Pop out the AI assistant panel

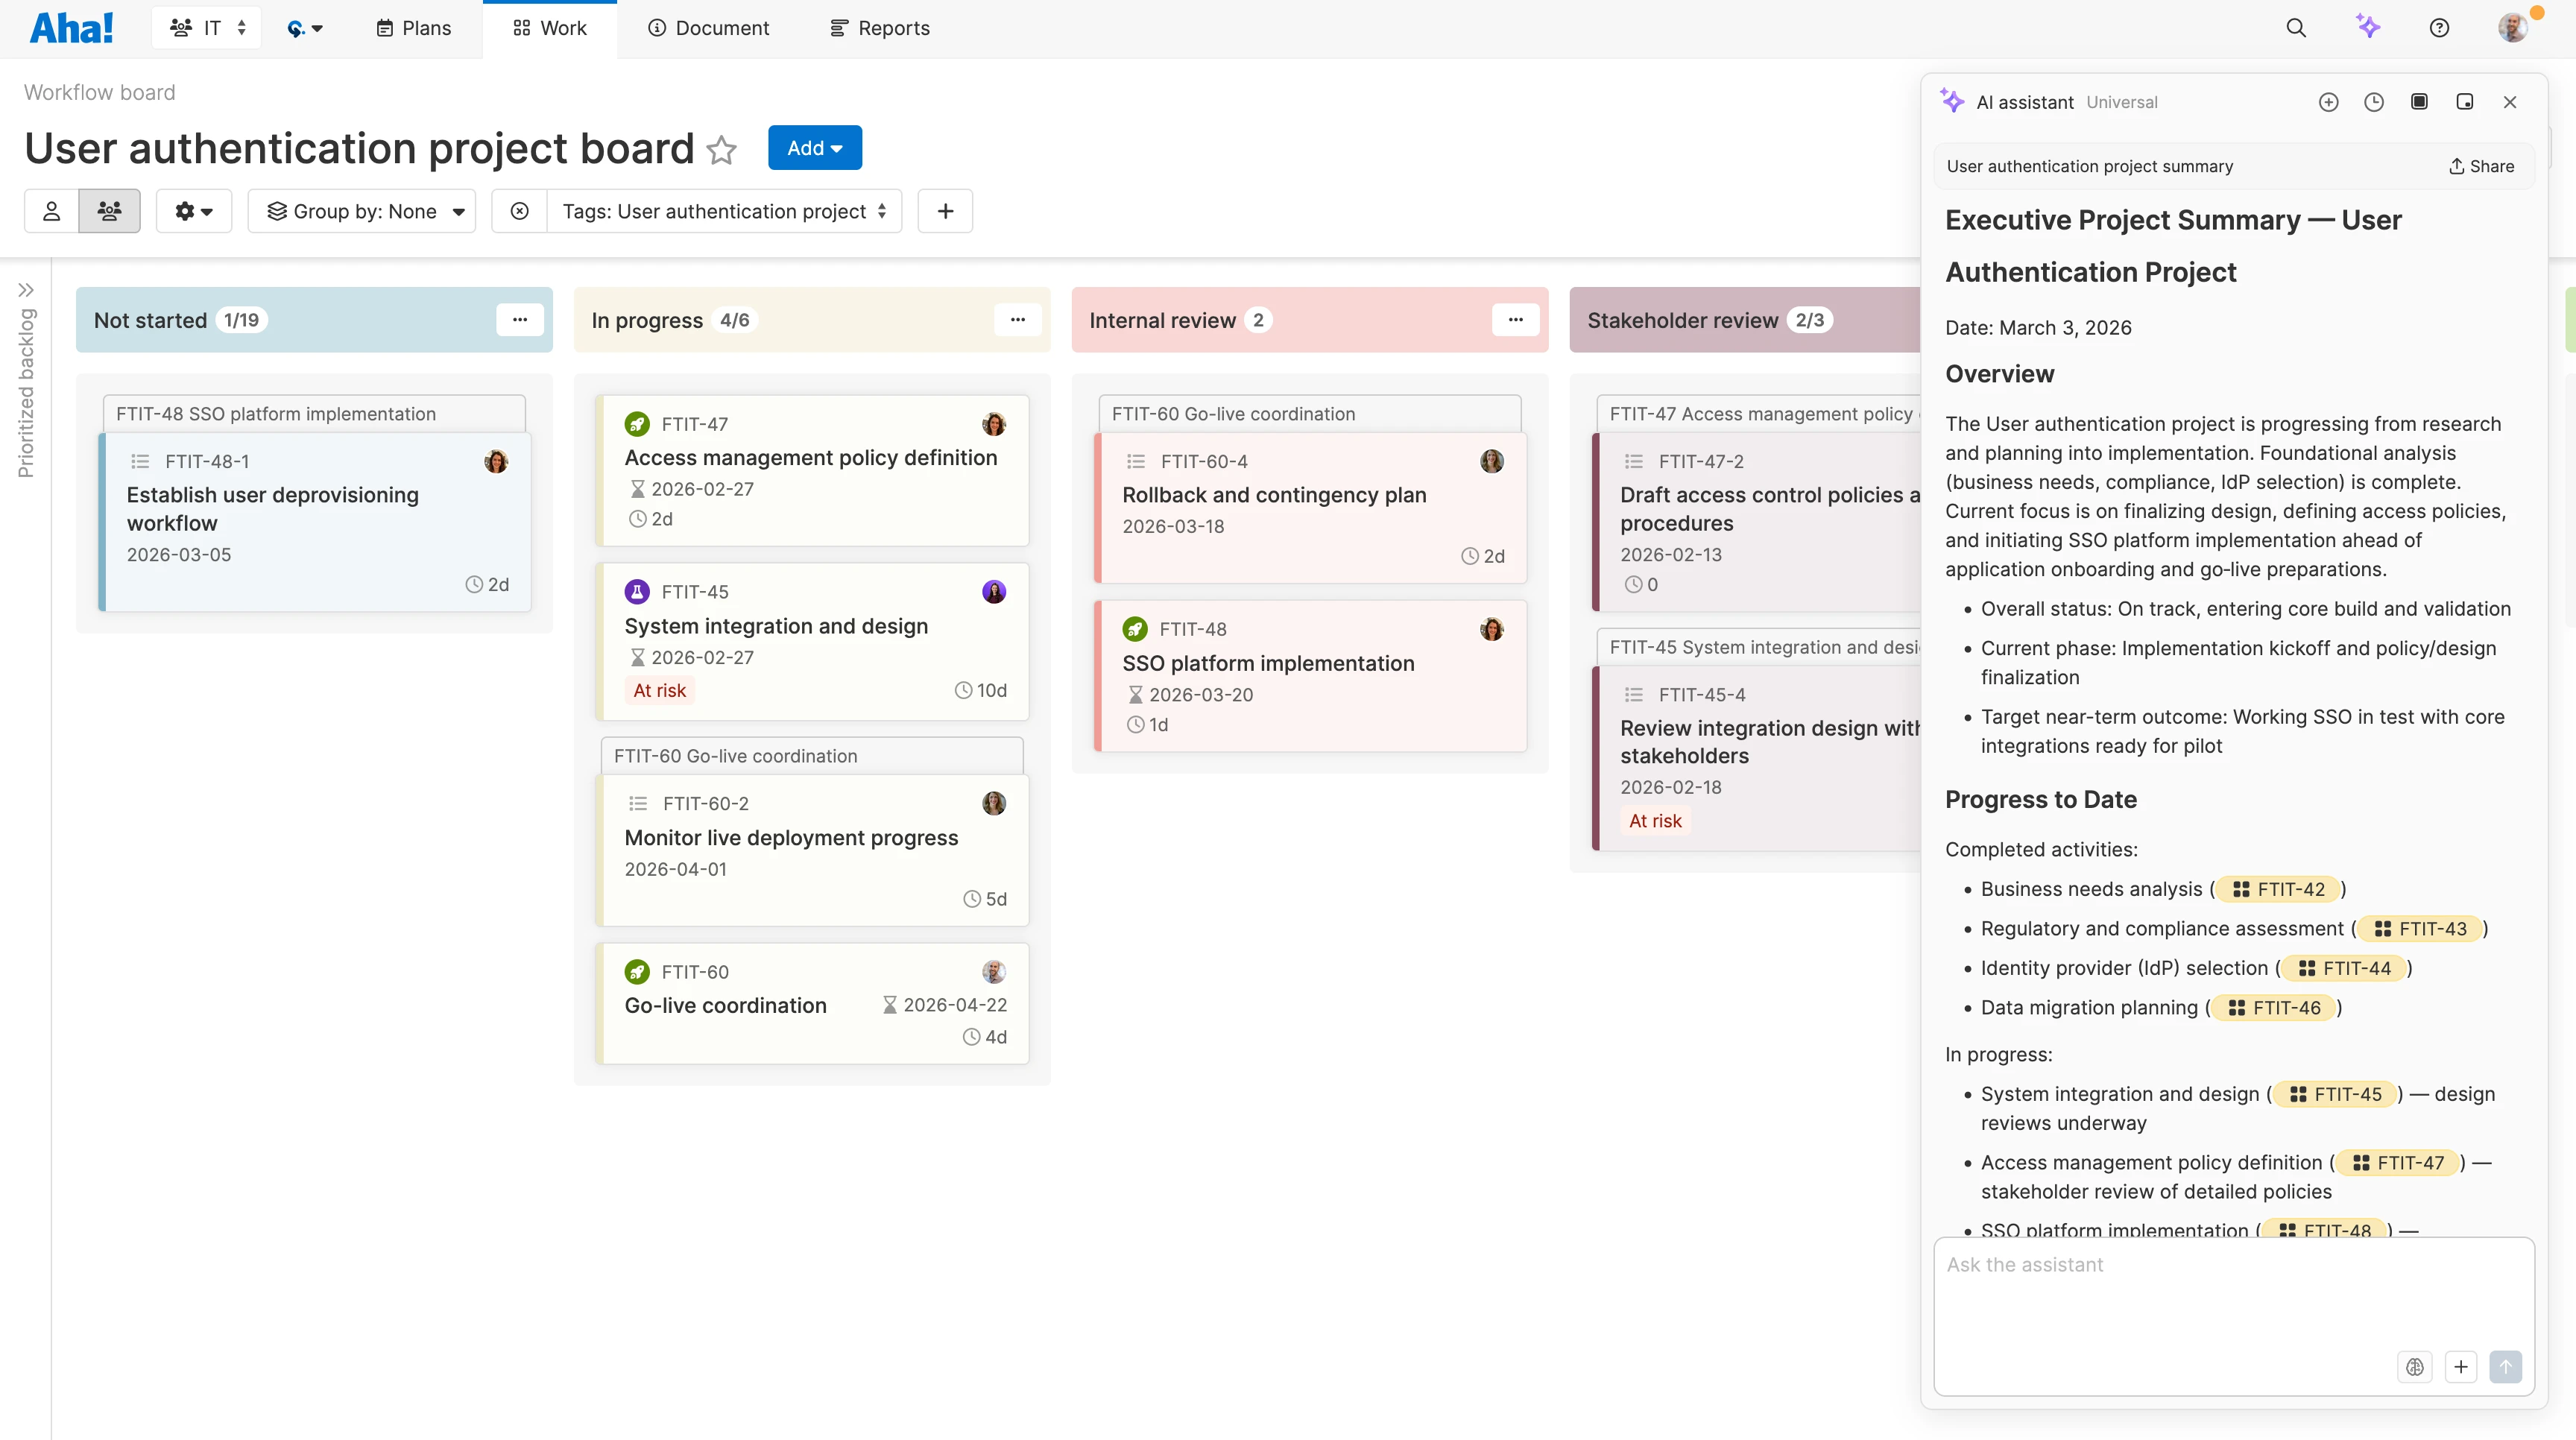coord(2466,101)
